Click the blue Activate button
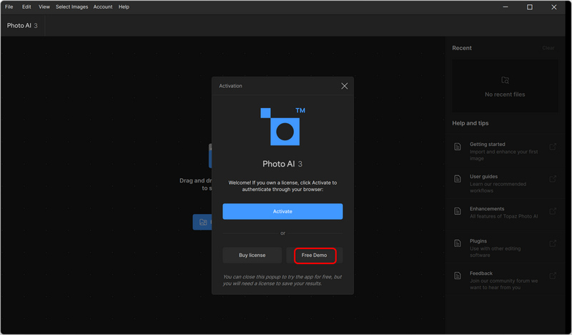 [x=282, y=211]
